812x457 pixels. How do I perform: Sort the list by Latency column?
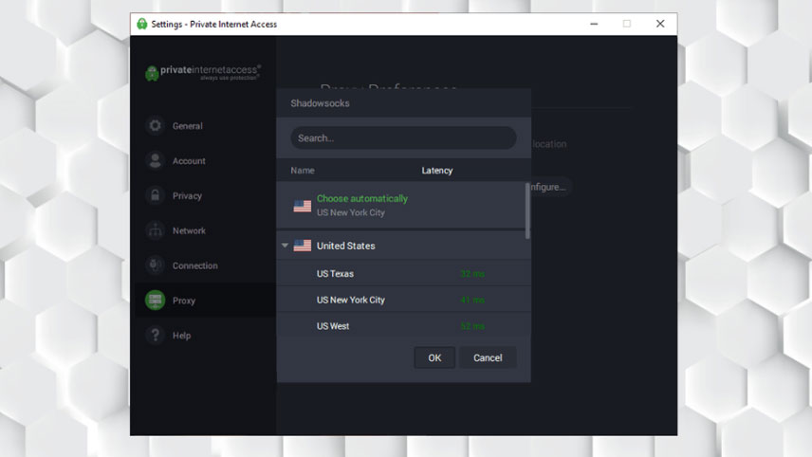tap(437, 171)
